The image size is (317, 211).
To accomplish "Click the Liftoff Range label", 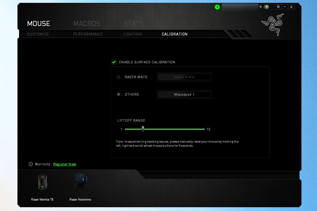I will [x=131, y=120].
